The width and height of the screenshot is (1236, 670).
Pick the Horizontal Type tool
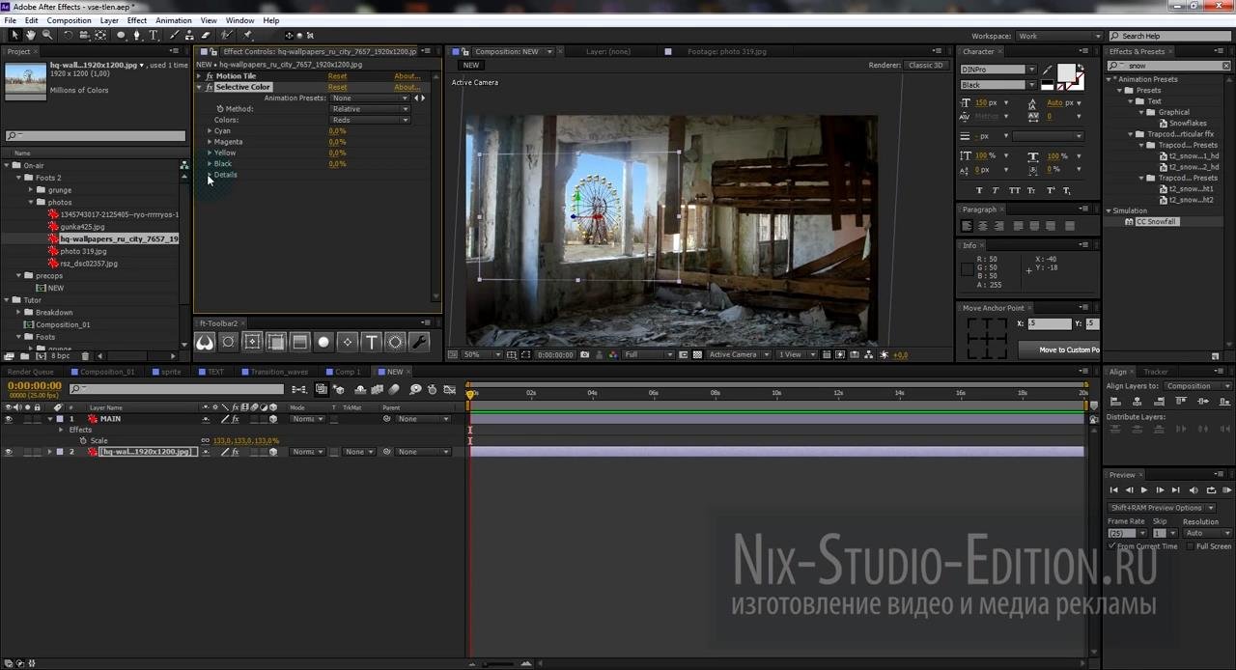pyautogui.click(x=154, y=36)
